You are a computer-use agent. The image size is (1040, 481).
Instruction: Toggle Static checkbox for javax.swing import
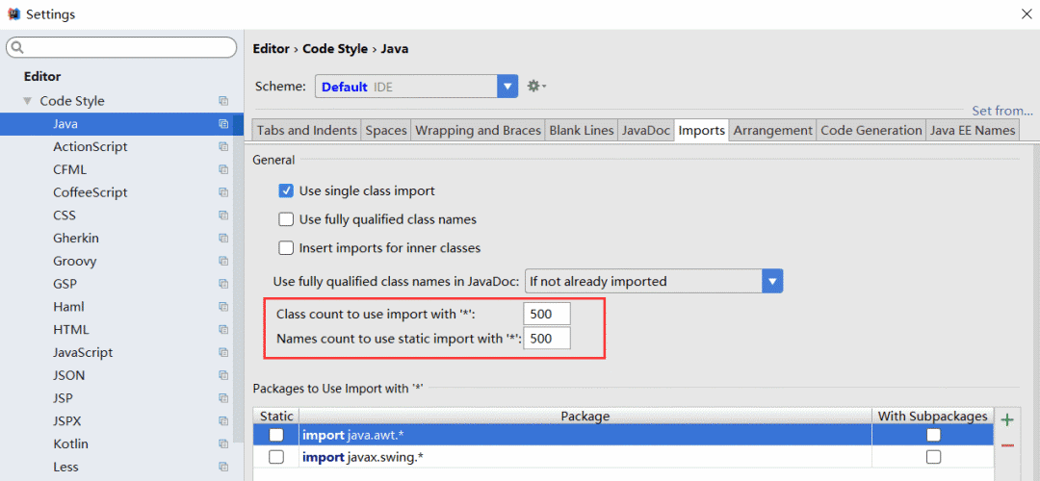(276, 457)
